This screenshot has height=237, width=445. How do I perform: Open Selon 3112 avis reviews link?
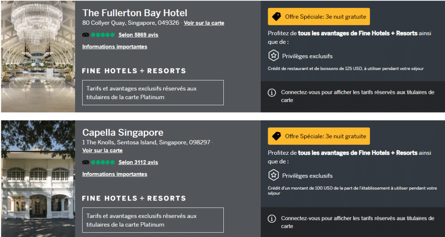[138, 162]
